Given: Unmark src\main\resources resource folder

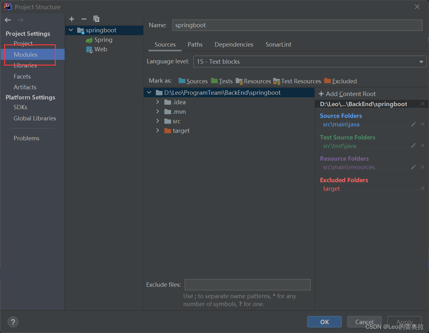Looking at the screenshot, I should (x=423, y=167).
